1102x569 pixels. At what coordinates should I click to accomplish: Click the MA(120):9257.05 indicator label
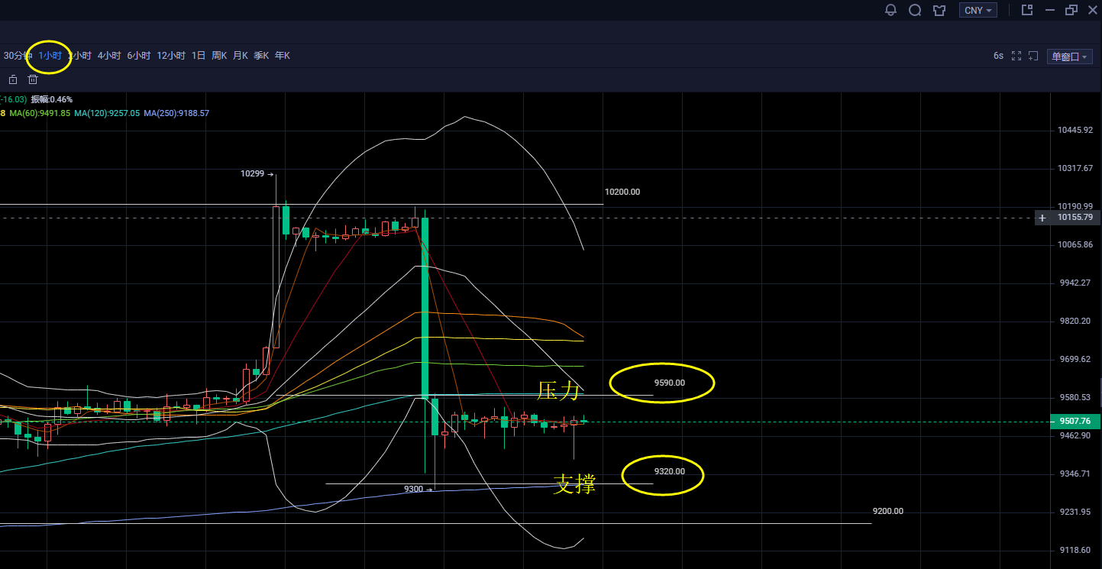point(107,113)
